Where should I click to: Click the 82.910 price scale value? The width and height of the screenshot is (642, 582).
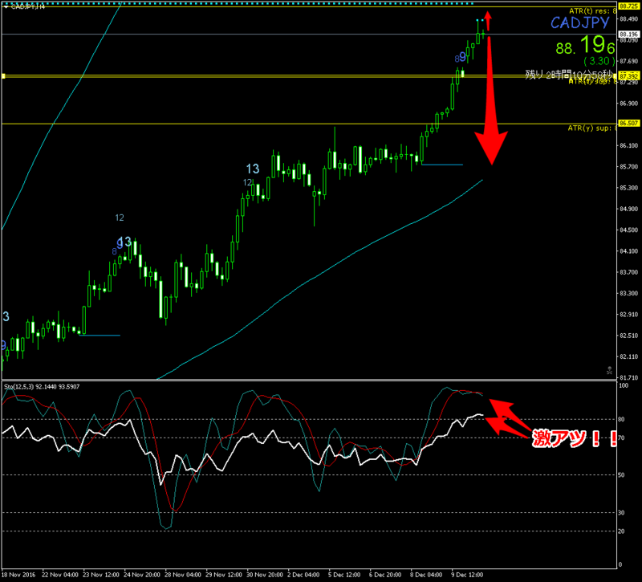click(628, 314)
